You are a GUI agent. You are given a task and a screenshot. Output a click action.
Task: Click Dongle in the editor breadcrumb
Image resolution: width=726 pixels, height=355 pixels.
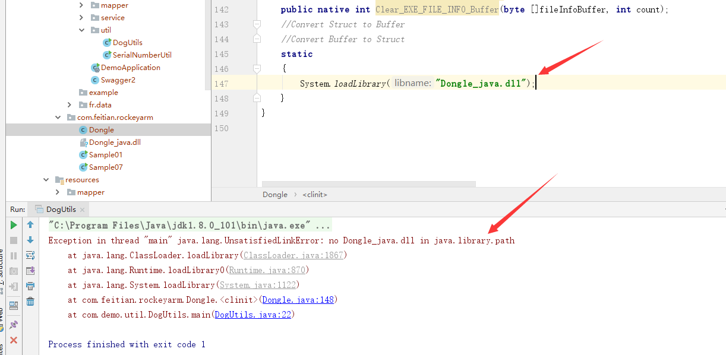[x=275, y=194]
